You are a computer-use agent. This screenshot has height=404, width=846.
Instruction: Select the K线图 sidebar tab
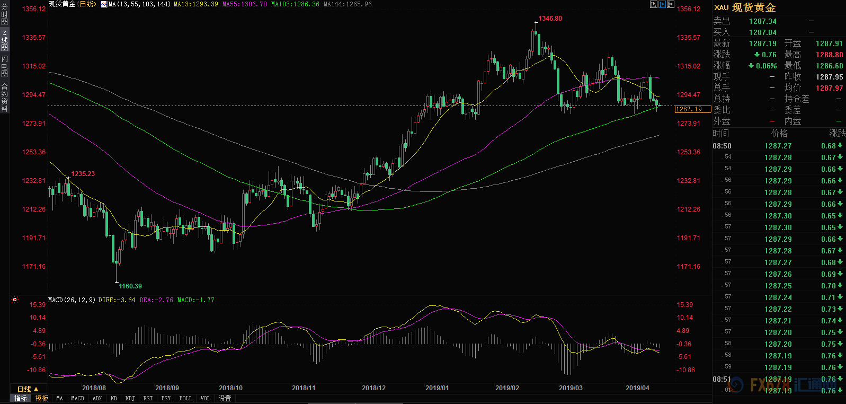point(5,40)
